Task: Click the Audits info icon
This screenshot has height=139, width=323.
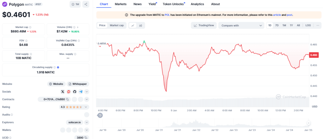Action: 12,114
